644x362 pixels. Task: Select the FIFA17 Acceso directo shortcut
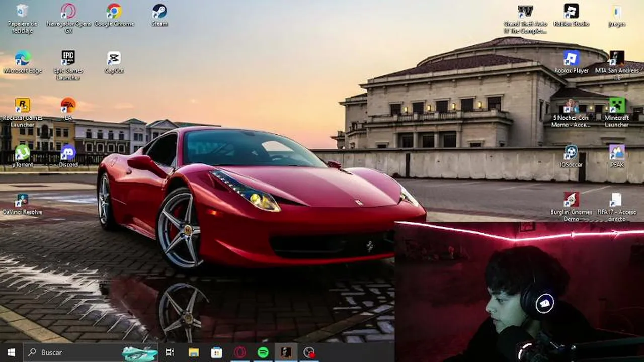point(617,207)
